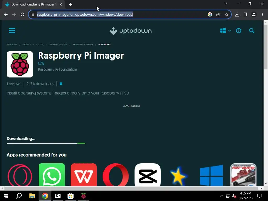
Task: Click the version 1.7.5 link
Action: coord(41,63)
